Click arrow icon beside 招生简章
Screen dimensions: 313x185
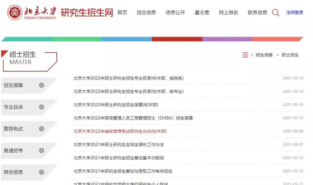click(42, 85)
